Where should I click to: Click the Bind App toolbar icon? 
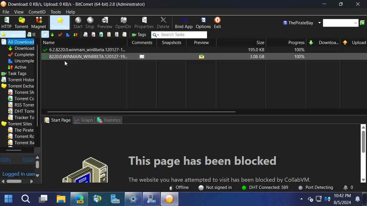coord(184,23)
